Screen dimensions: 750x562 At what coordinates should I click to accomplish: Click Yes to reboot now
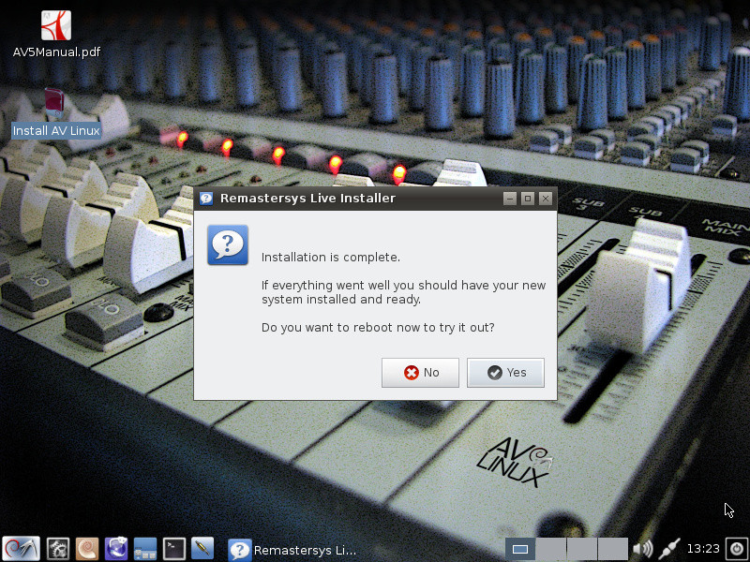coord(505,372)
